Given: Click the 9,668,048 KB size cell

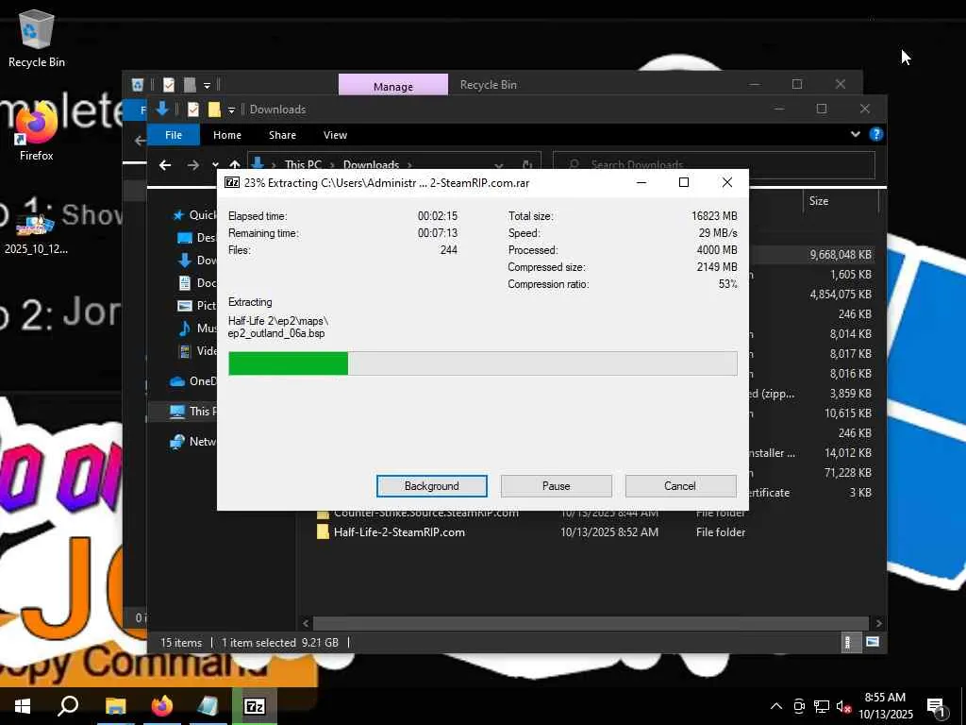Looking at the screenshot, I should 841,255.
